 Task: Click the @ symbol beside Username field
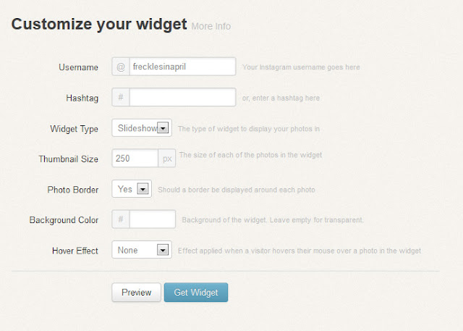(121, 67)
